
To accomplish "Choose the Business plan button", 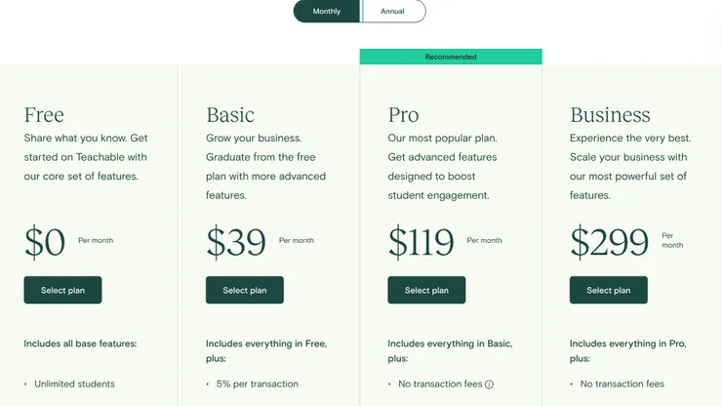I will click(608, 290).
